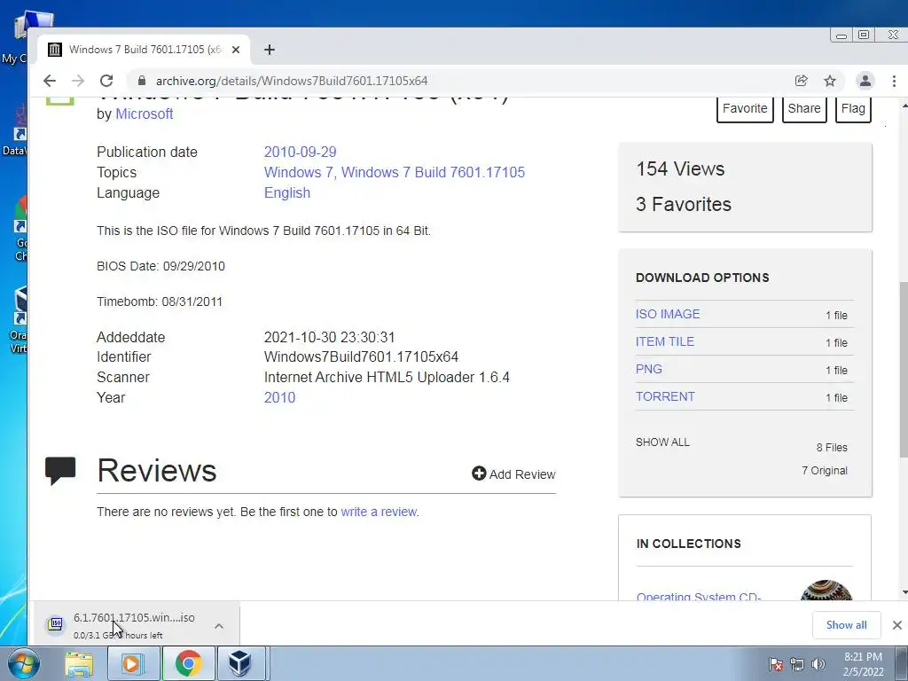Reload the archive.org page
The image size is (908, 681).
click(x=106, y=81)
